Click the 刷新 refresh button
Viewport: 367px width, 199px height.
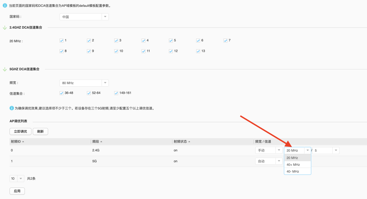[x=40, y=131]
